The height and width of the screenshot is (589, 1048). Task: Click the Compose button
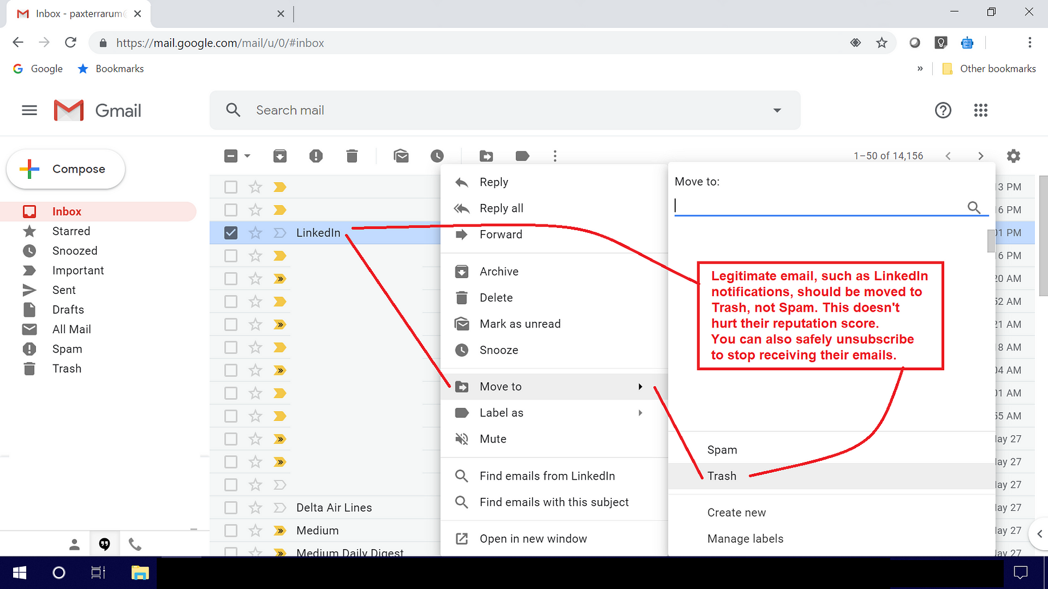(x=66, y=169)
